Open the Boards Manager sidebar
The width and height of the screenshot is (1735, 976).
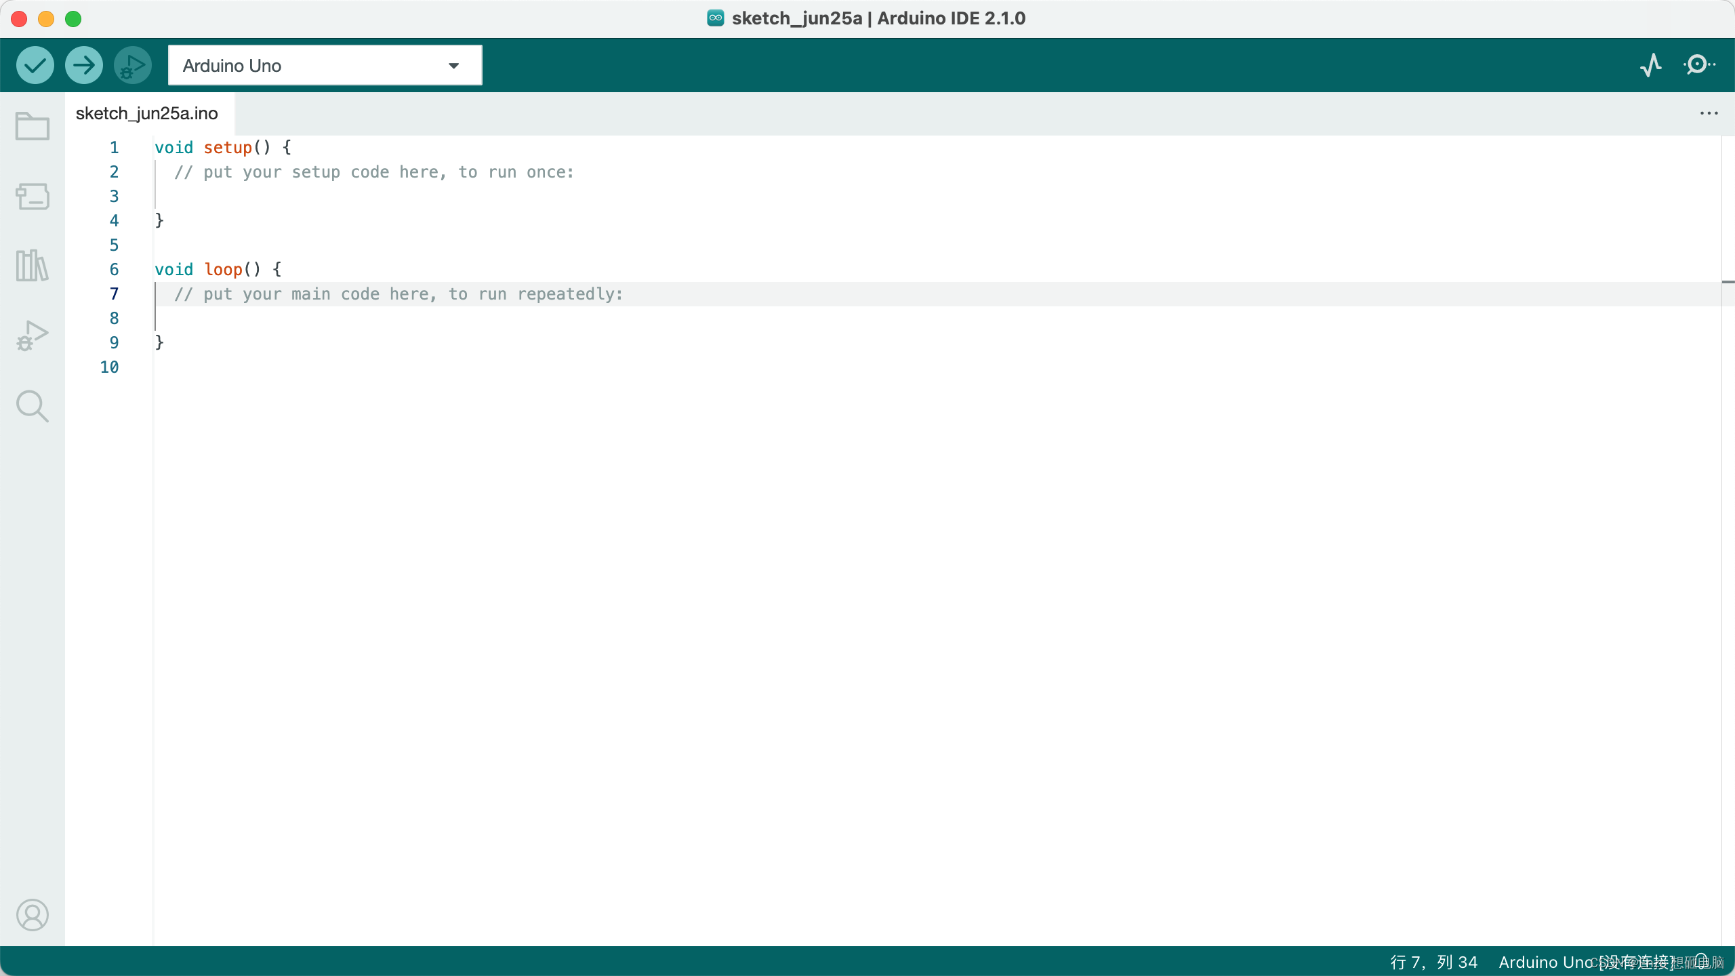tap(32, 197)
